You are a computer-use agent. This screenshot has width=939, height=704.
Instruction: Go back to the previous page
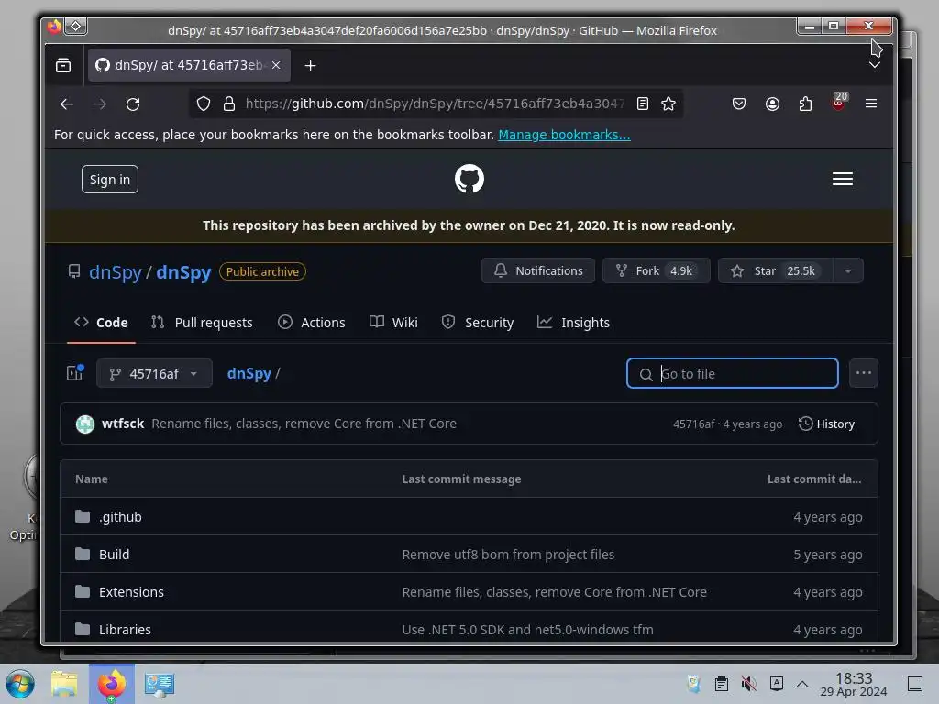click(x=67, y=104)
